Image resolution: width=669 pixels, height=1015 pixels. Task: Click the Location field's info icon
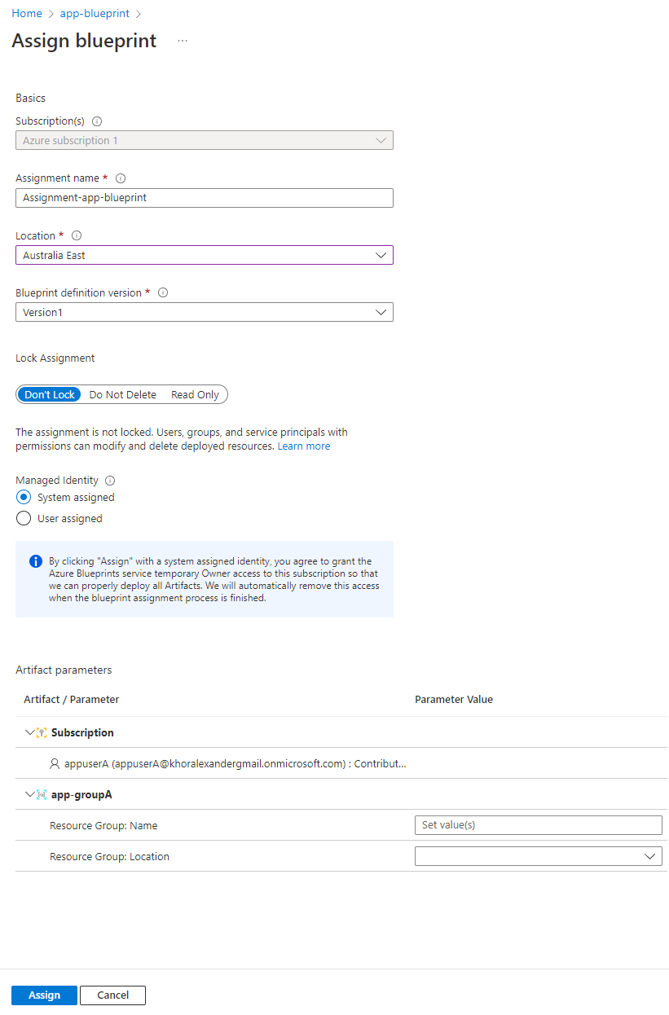click(76, 235)
